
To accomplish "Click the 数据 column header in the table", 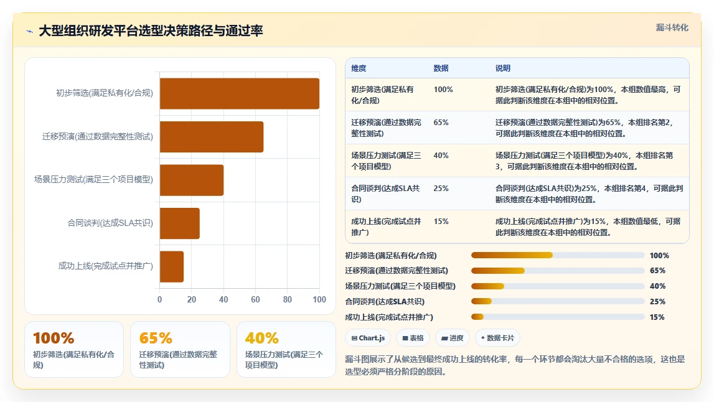I will pos(441,68).
